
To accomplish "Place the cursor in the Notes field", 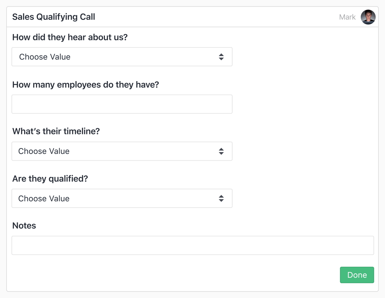I will coord(192,245).
